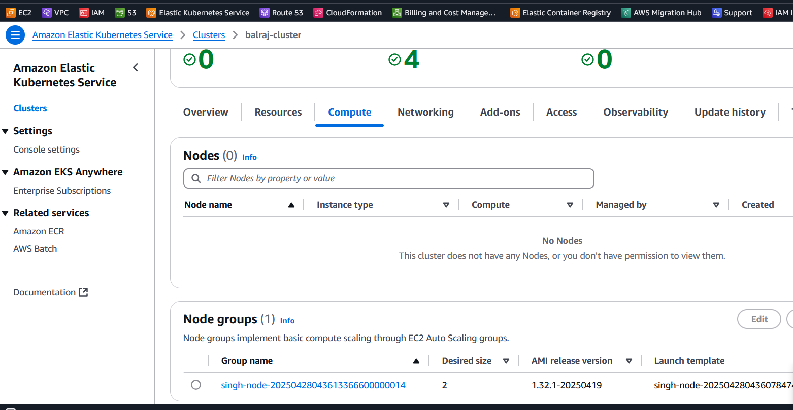
Task: Collapse the EKS side navigation panel
Action: pos(136,67)
